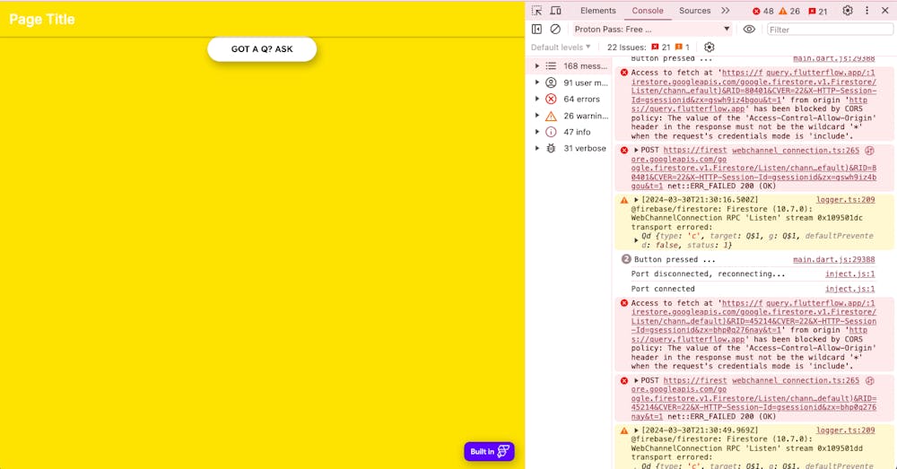This screenshot has width=897, height=469.
Task: Open the logger.ts:209 link at 21:30:16
Action: click(x=845, y=200)
